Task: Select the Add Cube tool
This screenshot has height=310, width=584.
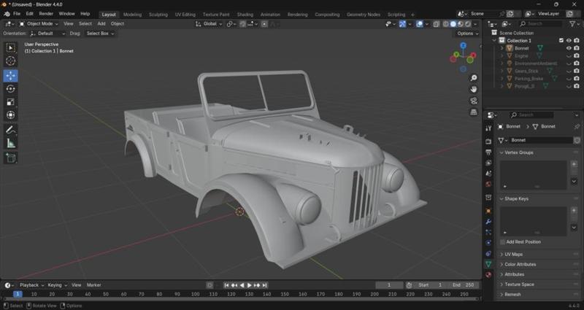Action: click(10, 158)
